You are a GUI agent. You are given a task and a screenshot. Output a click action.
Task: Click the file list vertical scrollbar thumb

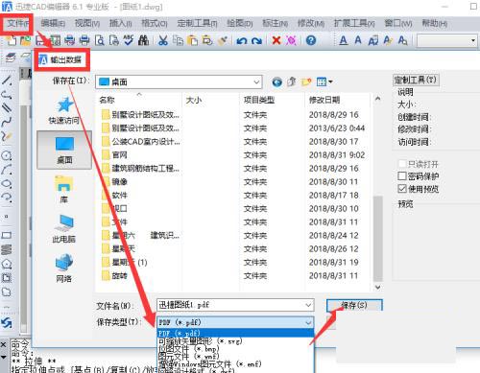tap(378, 239)
